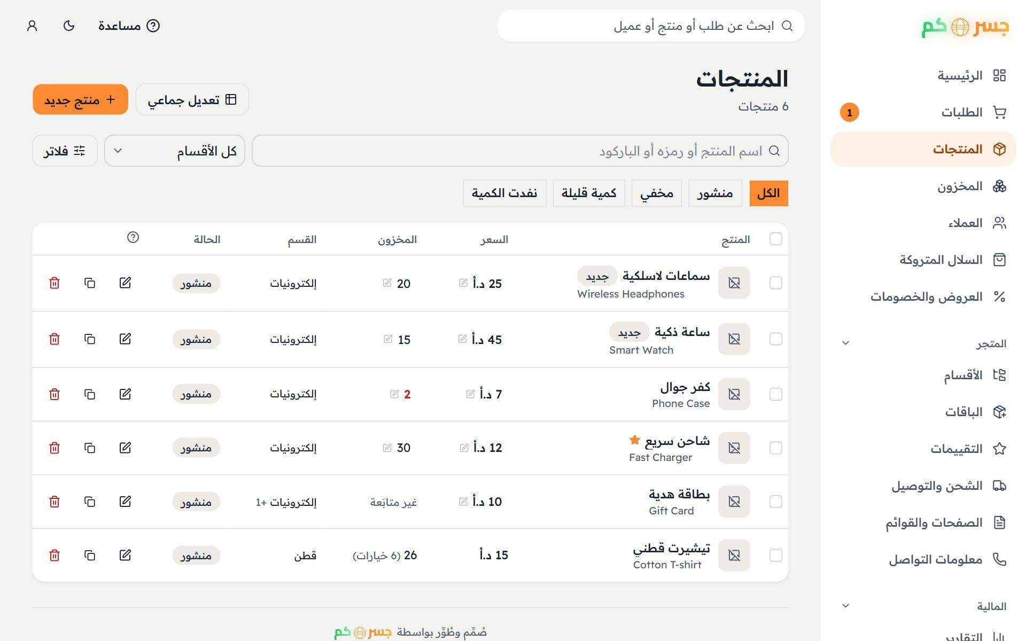Select the Wireless Headphones row checkbox

[775, 283]
